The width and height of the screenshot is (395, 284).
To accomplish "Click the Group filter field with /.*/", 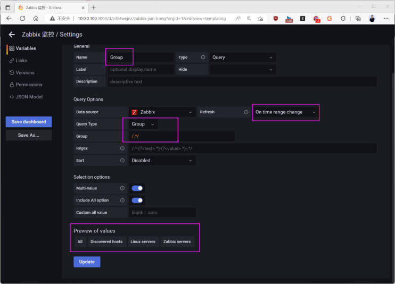I will coord(182,136).
